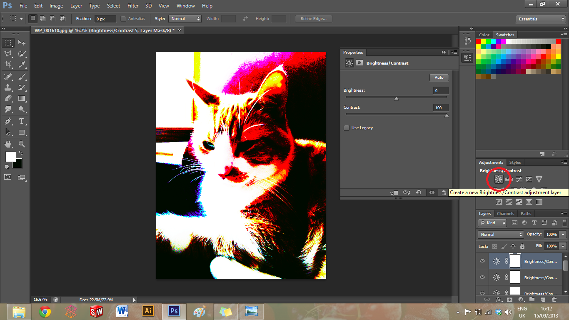569x320 pixels.
Task: Create a new layer in Layers panel
Action: coord(543,299)
